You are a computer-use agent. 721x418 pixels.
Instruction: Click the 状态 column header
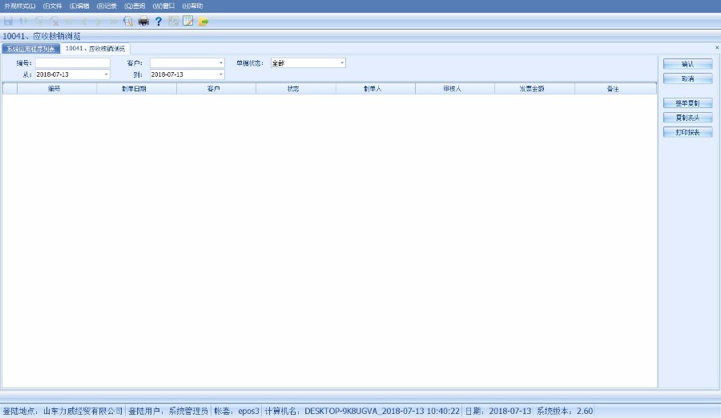(x=296, y=89)
